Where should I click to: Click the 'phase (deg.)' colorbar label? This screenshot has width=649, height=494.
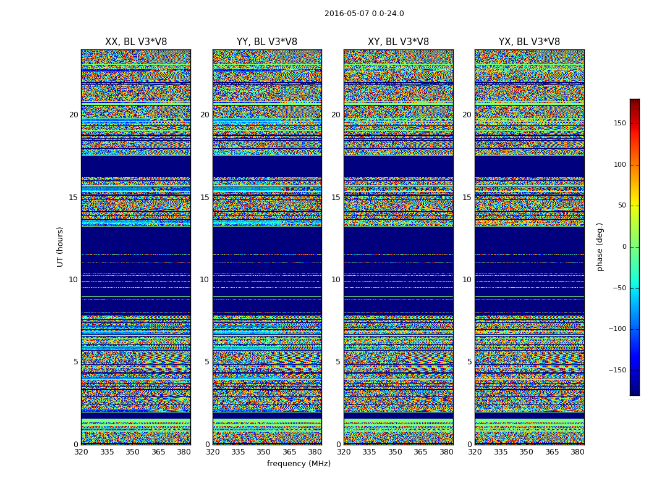pos(600,247)
